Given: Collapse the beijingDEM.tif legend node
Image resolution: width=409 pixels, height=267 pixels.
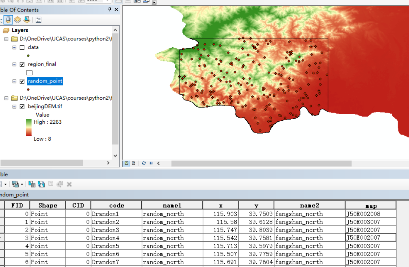Looking at the screenshot, I should coord(14,106).
